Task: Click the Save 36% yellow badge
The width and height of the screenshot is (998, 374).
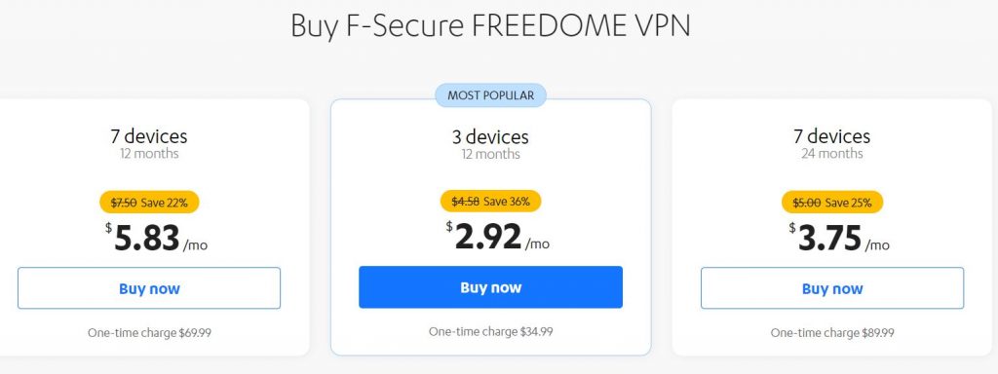Action: (491, 202)
